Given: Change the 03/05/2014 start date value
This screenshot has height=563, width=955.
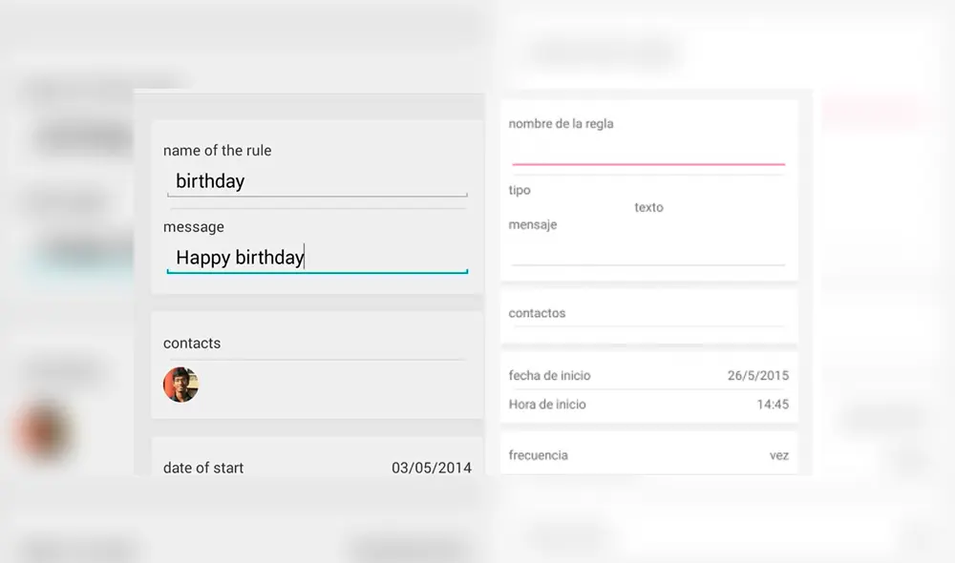Looking at the screenshot, I should [x=431, y=468].
